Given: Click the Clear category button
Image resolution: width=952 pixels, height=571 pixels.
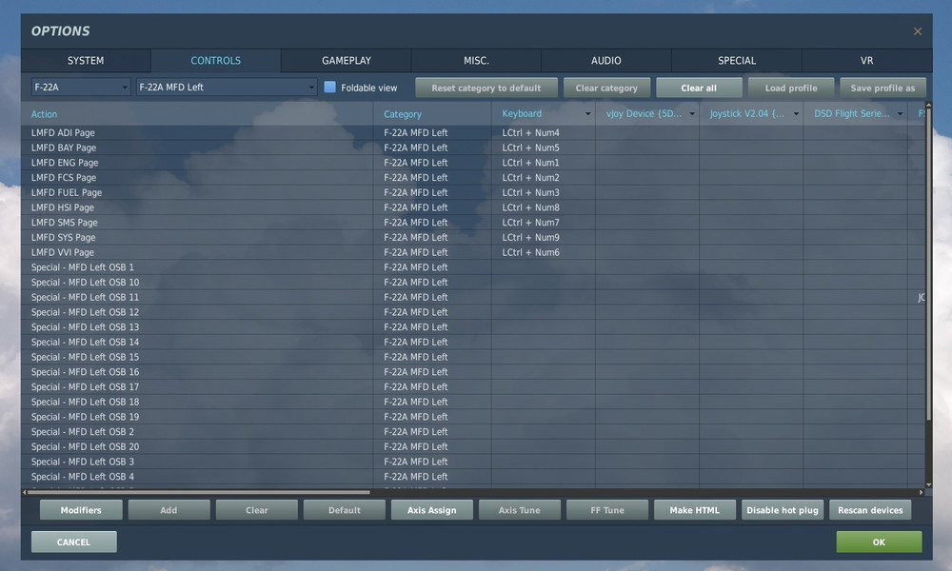Looking at the screenshot, I should click(x=606, y=88).
